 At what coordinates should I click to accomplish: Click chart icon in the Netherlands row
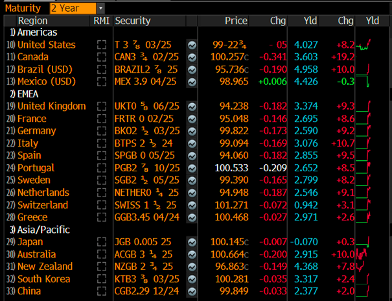point(192,193)
